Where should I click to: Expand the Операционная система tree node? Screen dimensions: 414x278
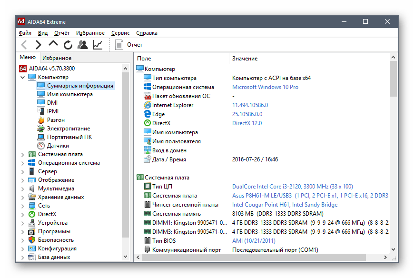23,163
